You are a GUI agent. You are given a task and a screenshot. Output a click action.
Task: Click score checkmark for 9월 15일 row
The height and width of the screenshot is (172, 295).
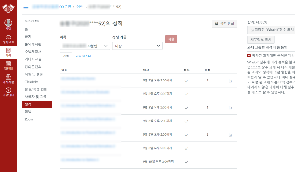click(x=187, y=162)
